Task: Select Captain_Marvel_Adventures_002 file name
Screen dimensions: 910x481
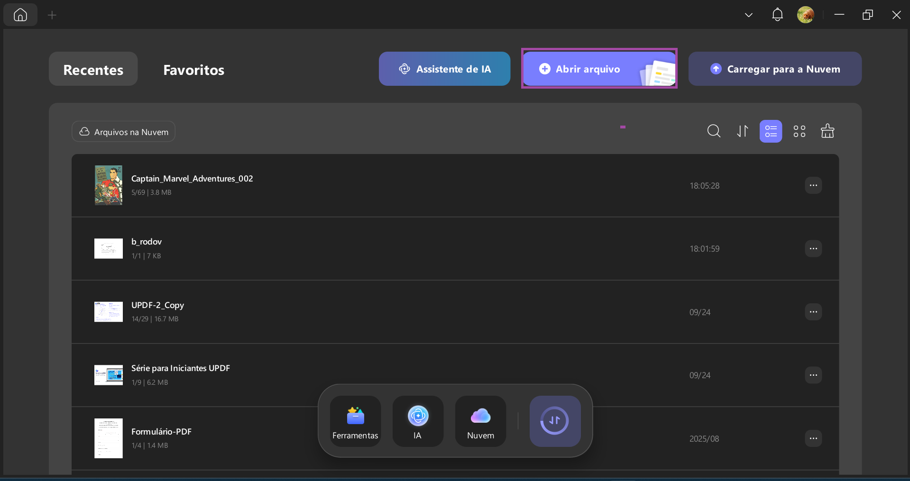Action: 192,179
